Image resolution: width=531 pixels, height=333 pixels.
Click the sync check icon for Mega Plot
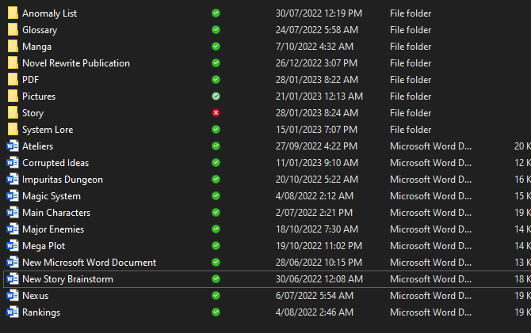pos(216,246)
